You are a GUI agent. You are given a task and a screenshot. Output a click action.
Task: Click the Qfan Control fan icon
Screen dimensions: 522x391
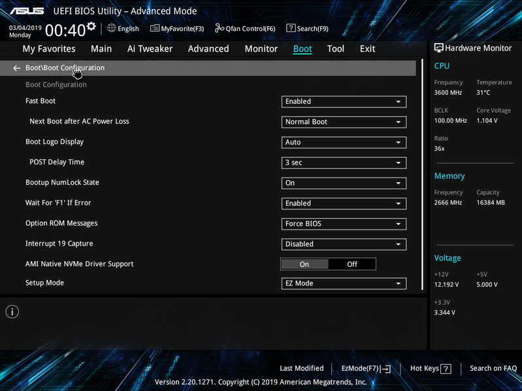(220, 28)
